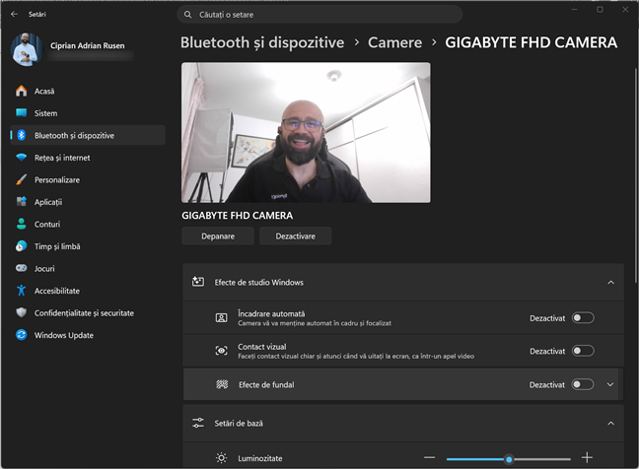Click the Încadrare automată icon
The width and height of the screenshot is (639, 469).
pyautogui.click(x=221, y=318)
